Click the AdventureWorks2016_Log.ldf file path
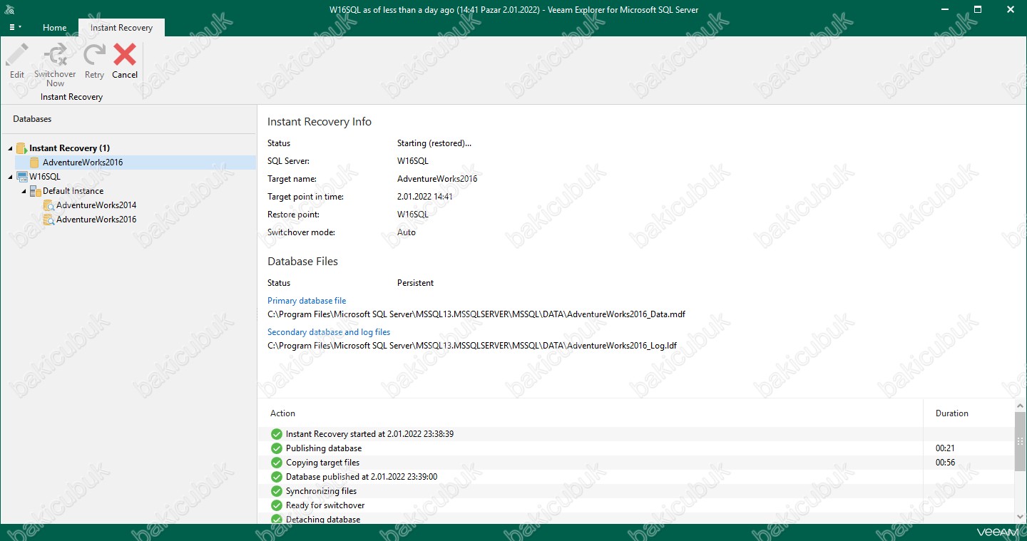This screenshot has width=1027, height=541. pyautogui.click(x=472, y=346)
